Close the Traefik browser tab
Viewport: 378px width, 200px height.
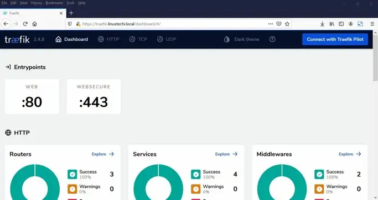tap(61, 13)
